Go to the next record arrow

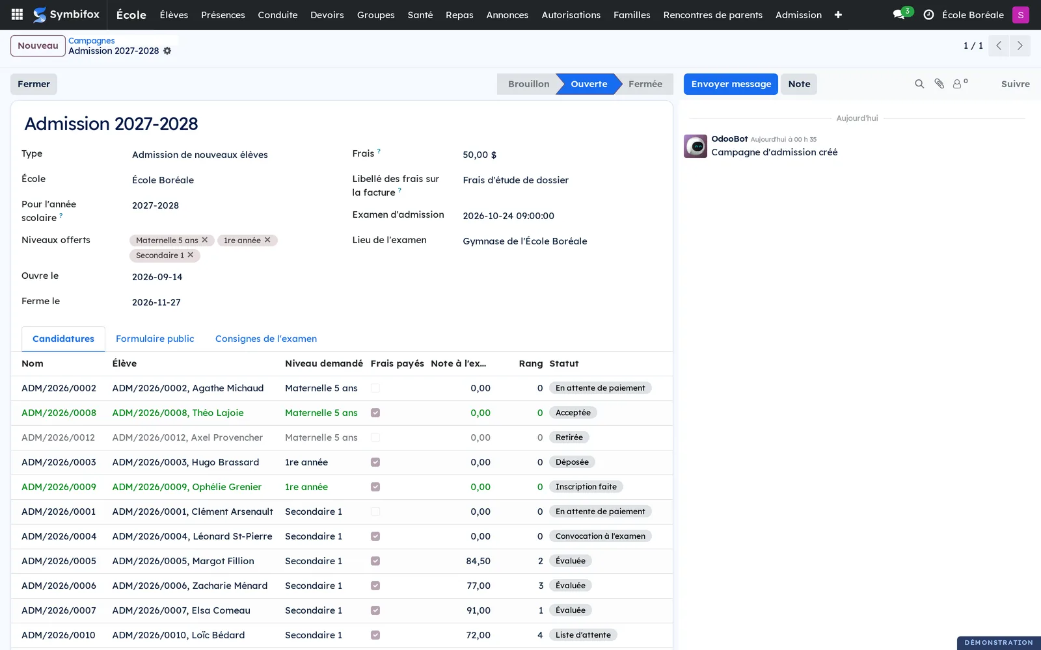click(x=1020, y=45)
